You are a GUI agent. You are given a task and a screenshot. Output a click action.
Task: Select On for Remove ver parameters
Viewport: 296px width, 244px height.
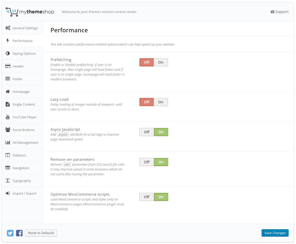click(x=161, y=162)
